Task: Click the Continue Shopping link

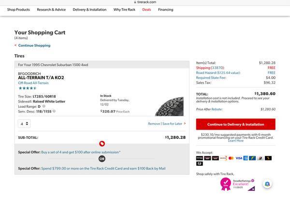Action: (x=34, y=45)
